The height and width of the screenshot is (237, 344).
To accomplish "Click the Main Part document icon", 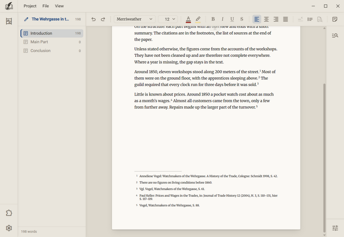I will coord(26,42).
